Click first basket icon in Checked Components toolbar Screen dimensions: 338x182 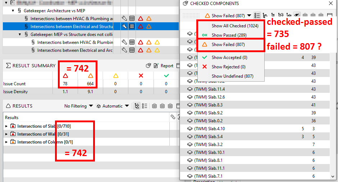[x=305, y=15]
